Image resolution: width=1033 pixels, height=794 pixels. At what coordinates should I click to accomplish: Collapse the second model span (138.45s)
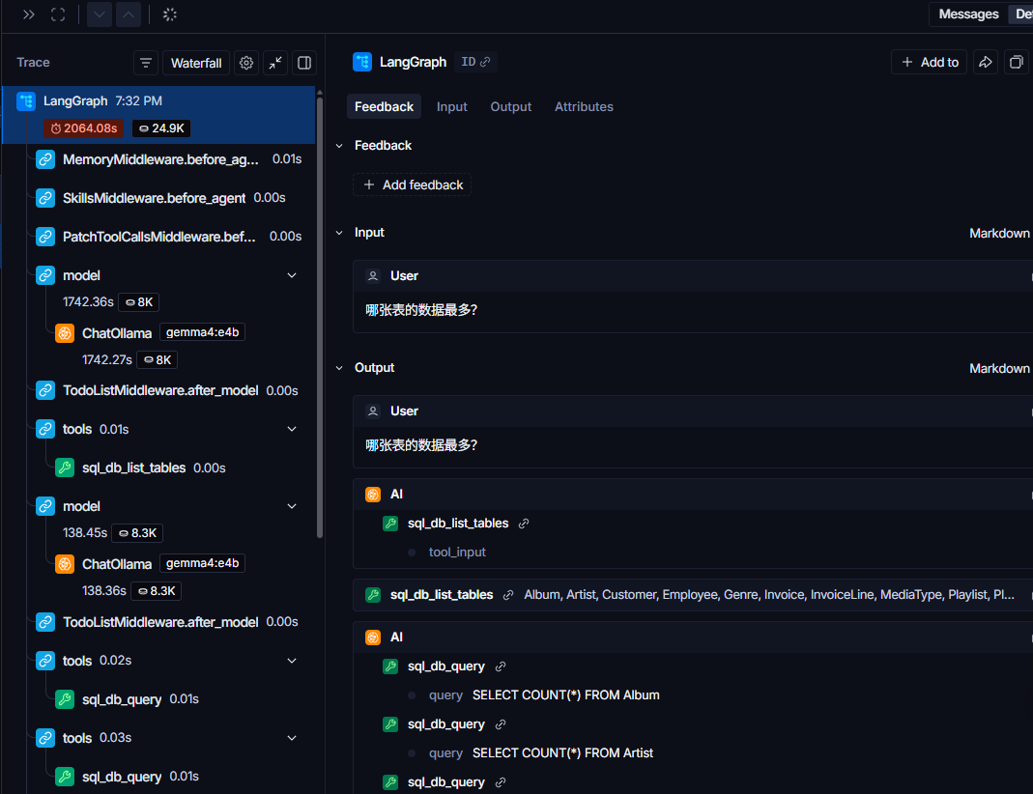point(292,506)
